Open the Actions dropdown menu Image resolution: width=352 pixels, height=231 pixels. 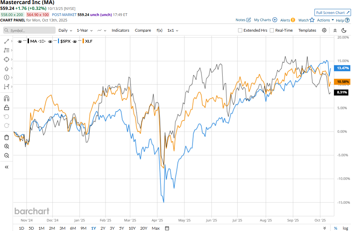[x=325, y=20]
